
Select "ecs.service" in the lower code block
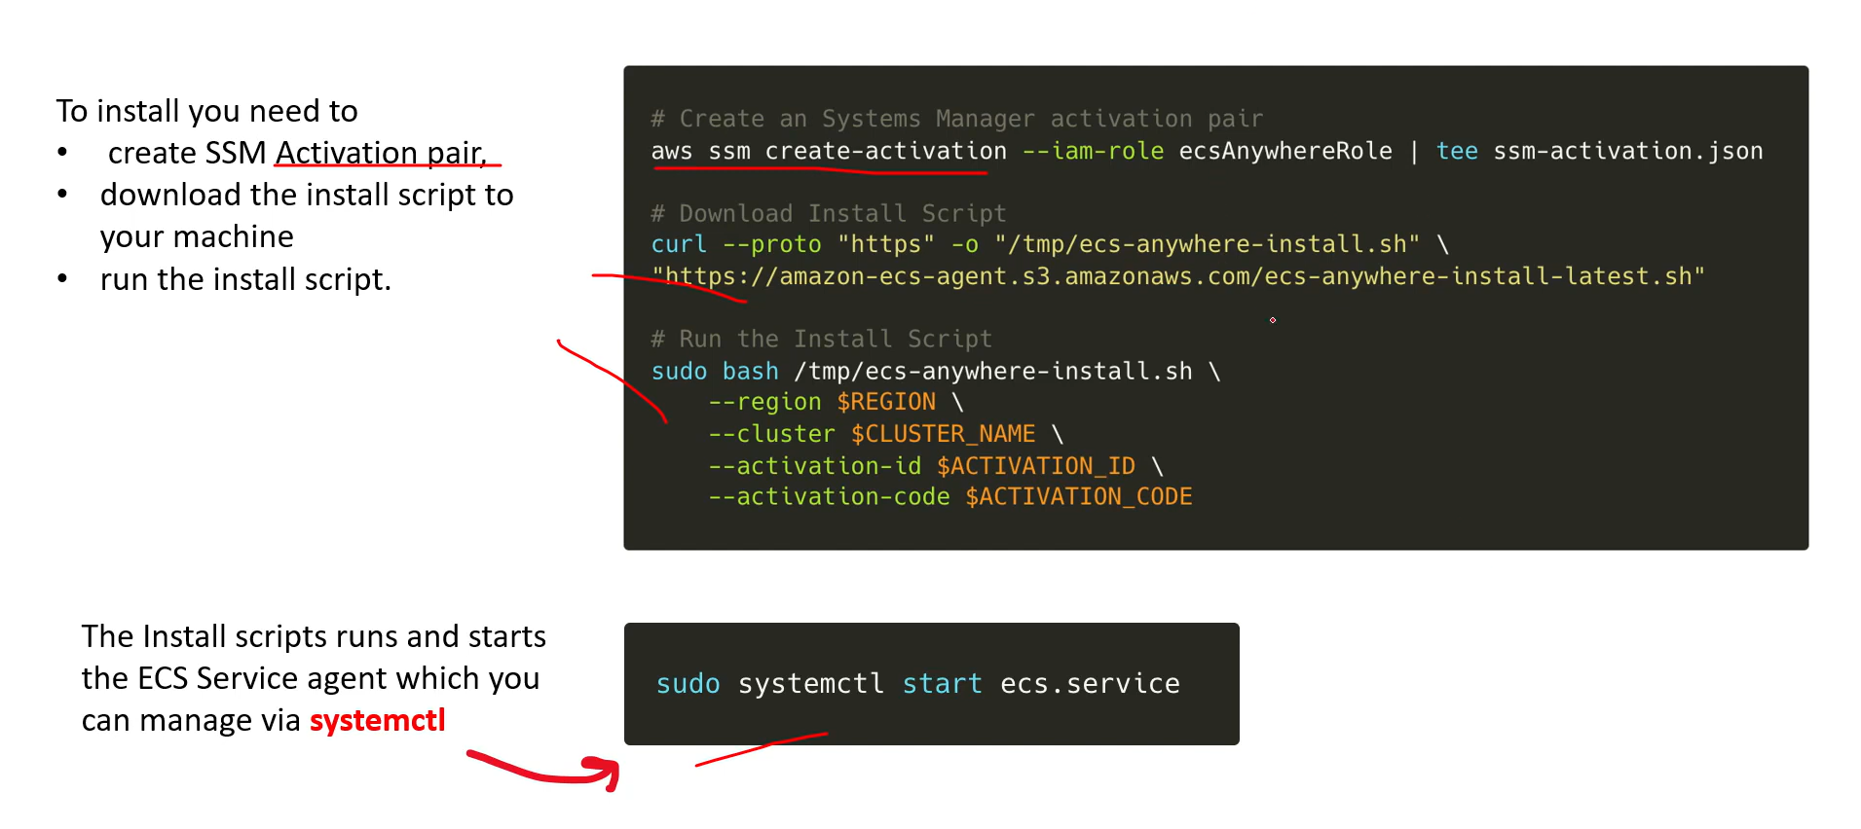(x=1091, y=684)
